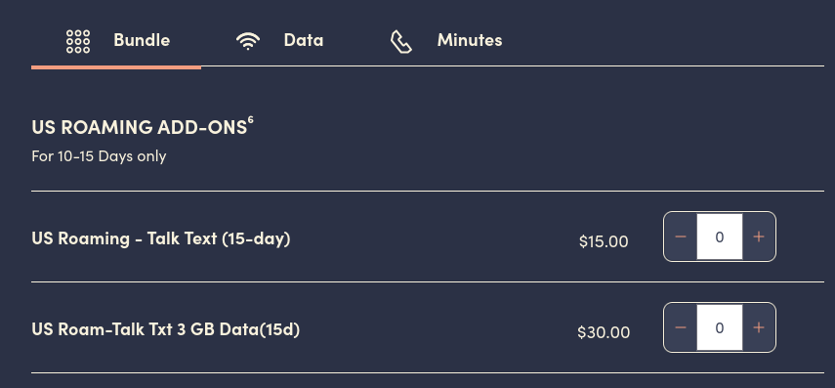The image size is (835, 388).
Task: Click the Bundle grid dots icon
Action: coord(78,41)
